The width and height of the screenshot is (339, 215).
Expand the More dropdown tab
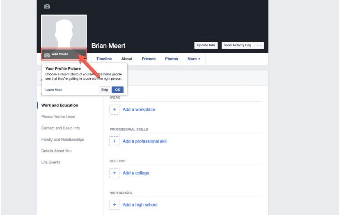[x=194, y=59]
